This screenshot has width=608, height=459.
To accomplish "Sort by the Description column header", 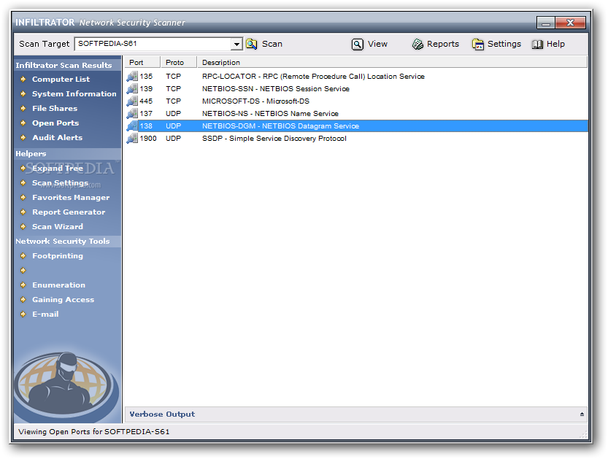I will pos(392,63).
